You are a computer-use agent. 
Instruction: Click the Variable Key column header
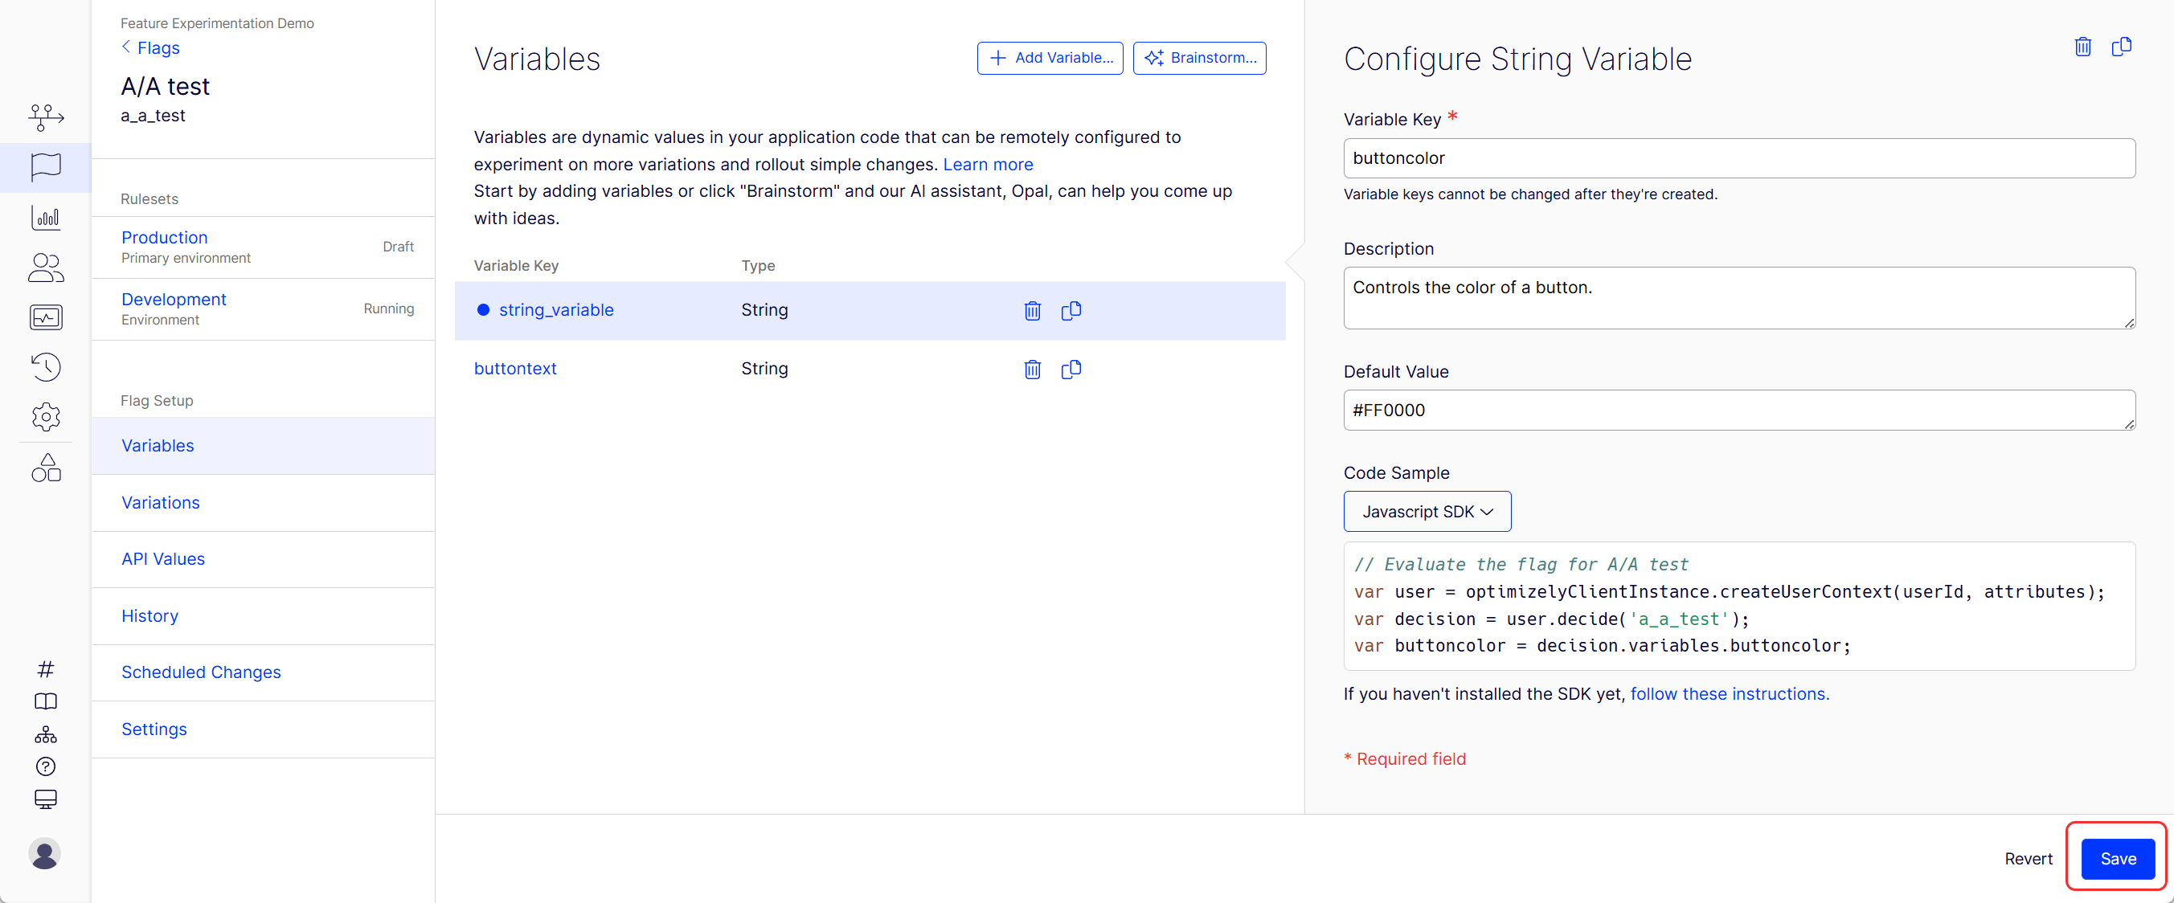pos(516,266)
